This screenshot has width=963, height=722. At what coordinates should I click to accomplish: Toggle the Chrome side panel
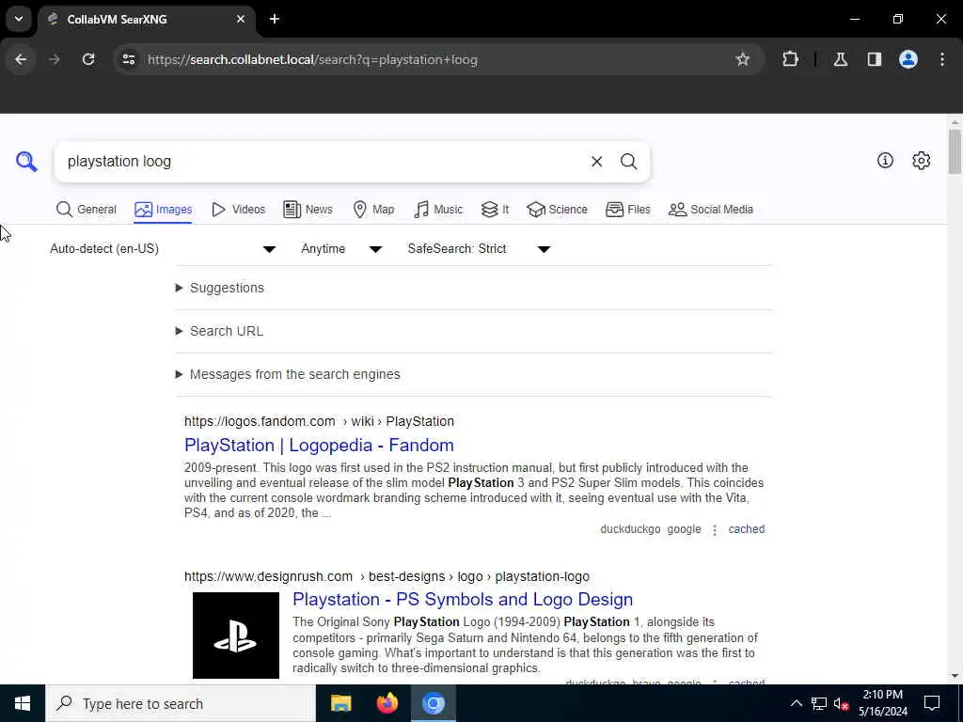874,59
